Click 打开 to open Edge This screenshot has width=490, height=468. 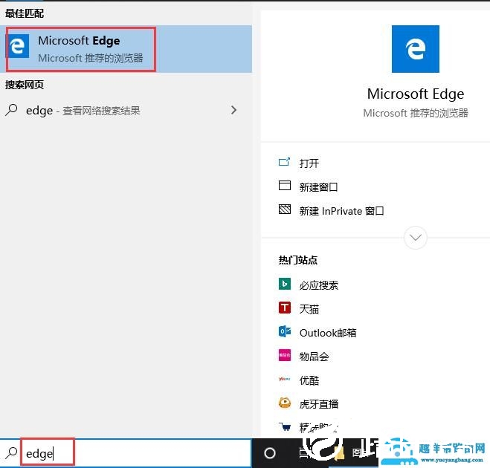[x=309, y=163]
